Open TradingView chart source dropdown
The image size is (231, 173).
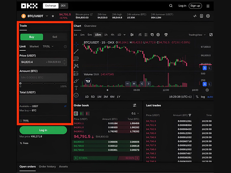[197, 35]
